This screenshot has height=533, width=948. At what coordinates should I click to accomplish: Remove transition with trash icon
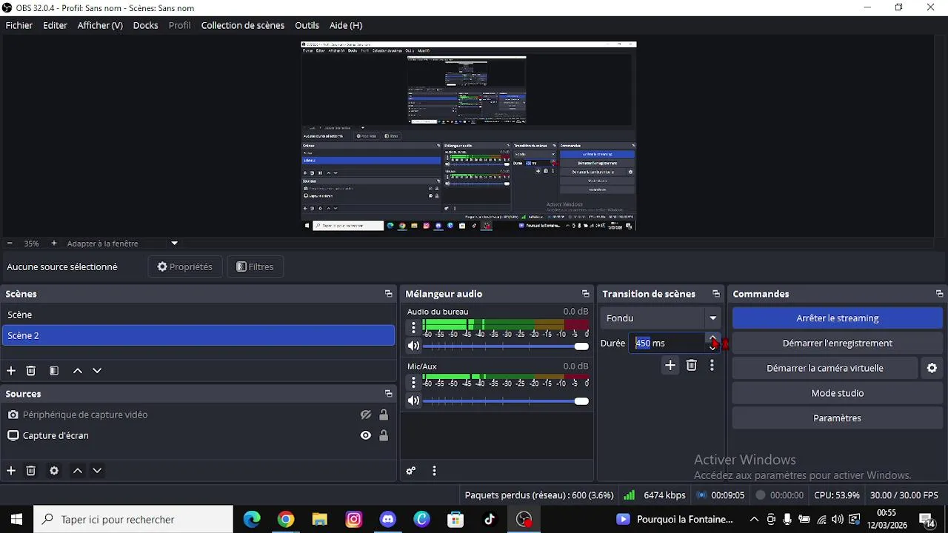691,365
